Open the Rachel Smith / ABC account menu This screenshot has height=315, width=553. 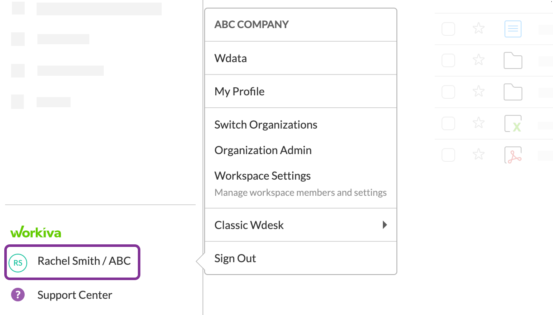tap(84, 261)
